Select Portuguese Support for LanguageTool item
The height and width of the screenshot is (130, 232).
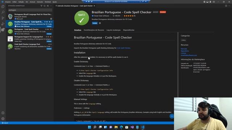coord(30,39)
